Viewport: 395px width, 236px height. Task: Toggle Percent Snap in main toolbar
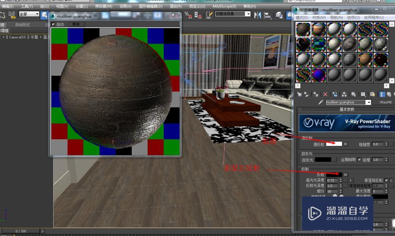click(188, 15)
